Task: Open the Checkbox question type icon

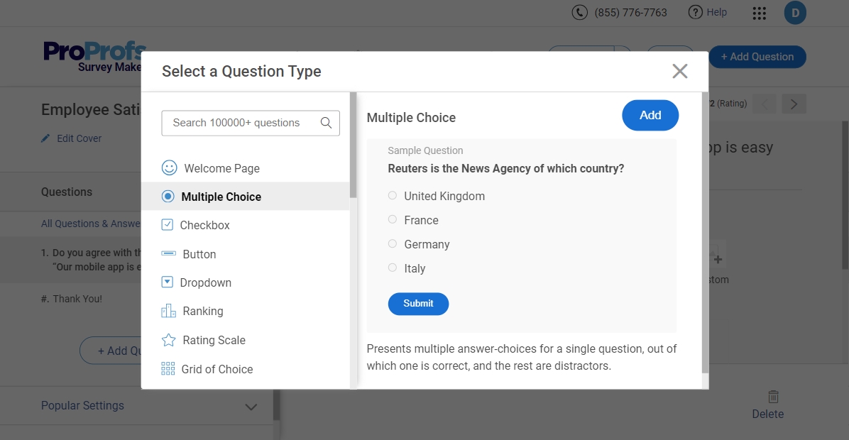Action: (x=168, y=224)
